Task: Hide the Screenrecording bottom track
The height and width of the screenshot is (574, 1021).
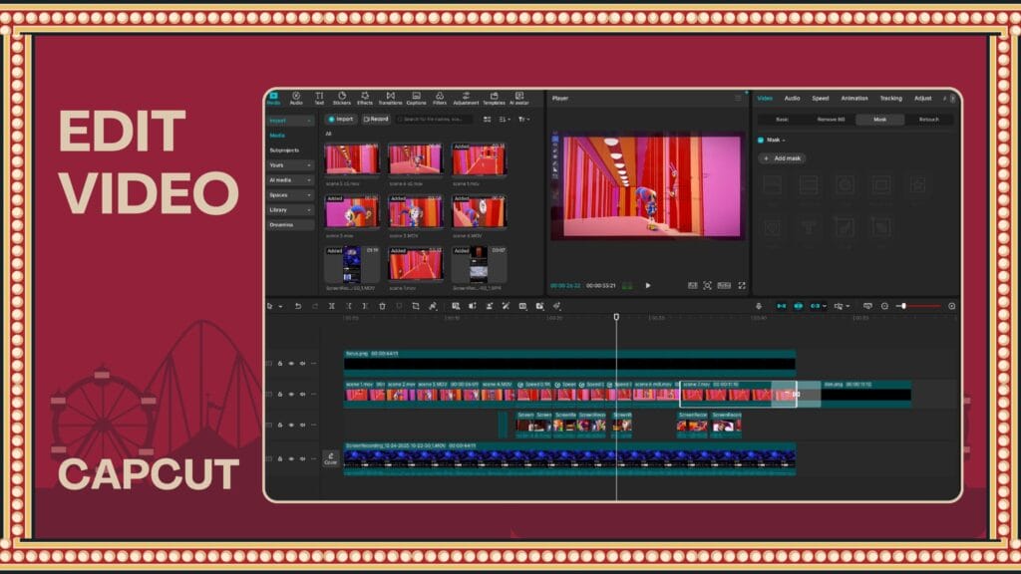Action: coord(292,458)
